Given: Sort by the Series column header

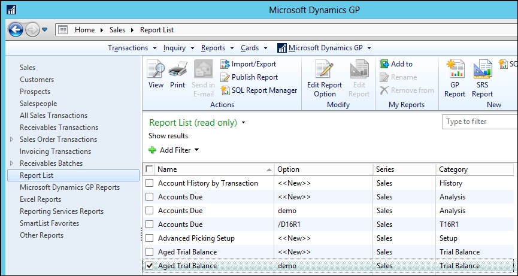Looking at the screenshot, I should [404, 169].
